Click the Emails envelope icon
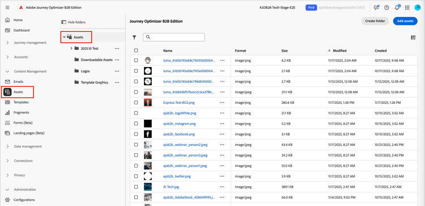Screen dimensions: 425x206 coord(7,82)
